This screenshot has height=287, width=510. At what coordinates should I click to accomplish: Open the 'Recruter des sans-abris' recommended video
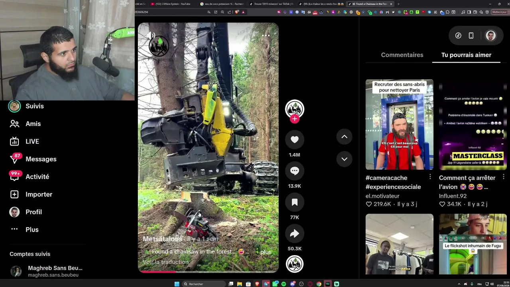tap(399, 124)
